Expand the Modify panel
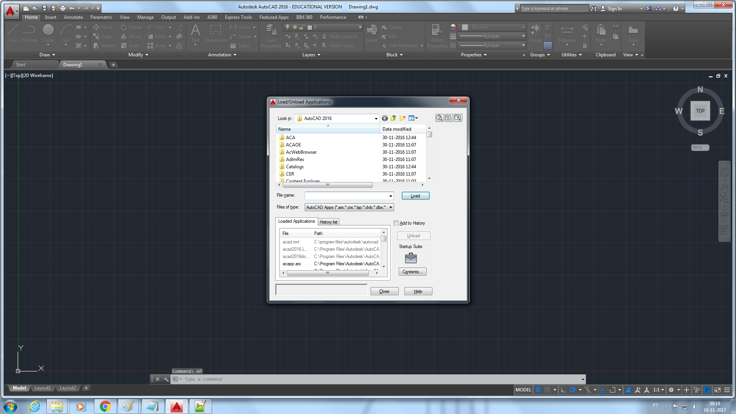The image size is (736, 414). pos(138,55)
